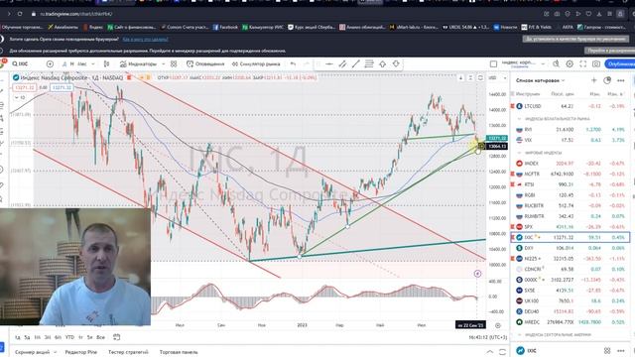The image size is (635, 357).
Task: Switch chart range to All
Action: pyautogui.click(x=100, y=337)
